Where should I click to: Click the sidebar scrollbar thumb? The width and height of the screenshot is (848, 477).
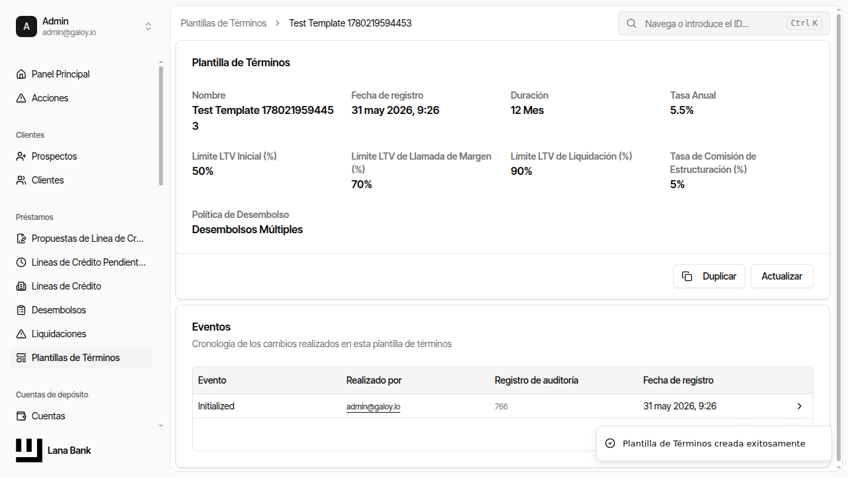tap(161, 126)
